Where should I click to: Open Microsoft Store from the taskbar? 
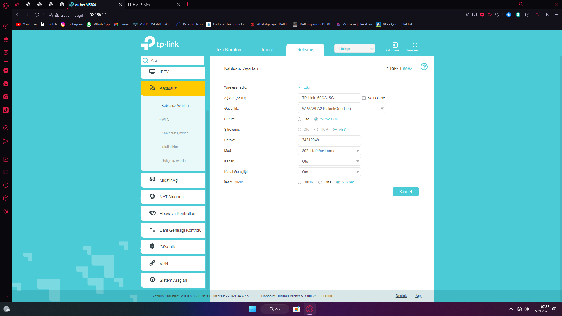[297, 309]
